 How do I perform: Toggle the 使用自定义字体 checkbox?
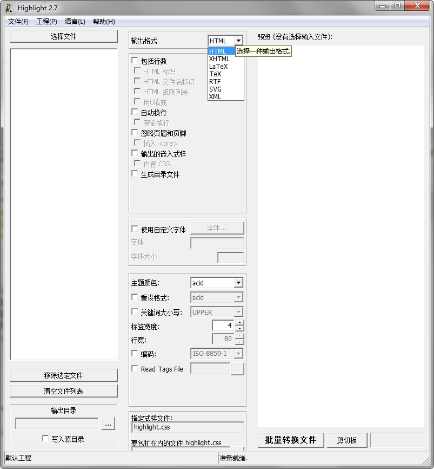point(135,229)
